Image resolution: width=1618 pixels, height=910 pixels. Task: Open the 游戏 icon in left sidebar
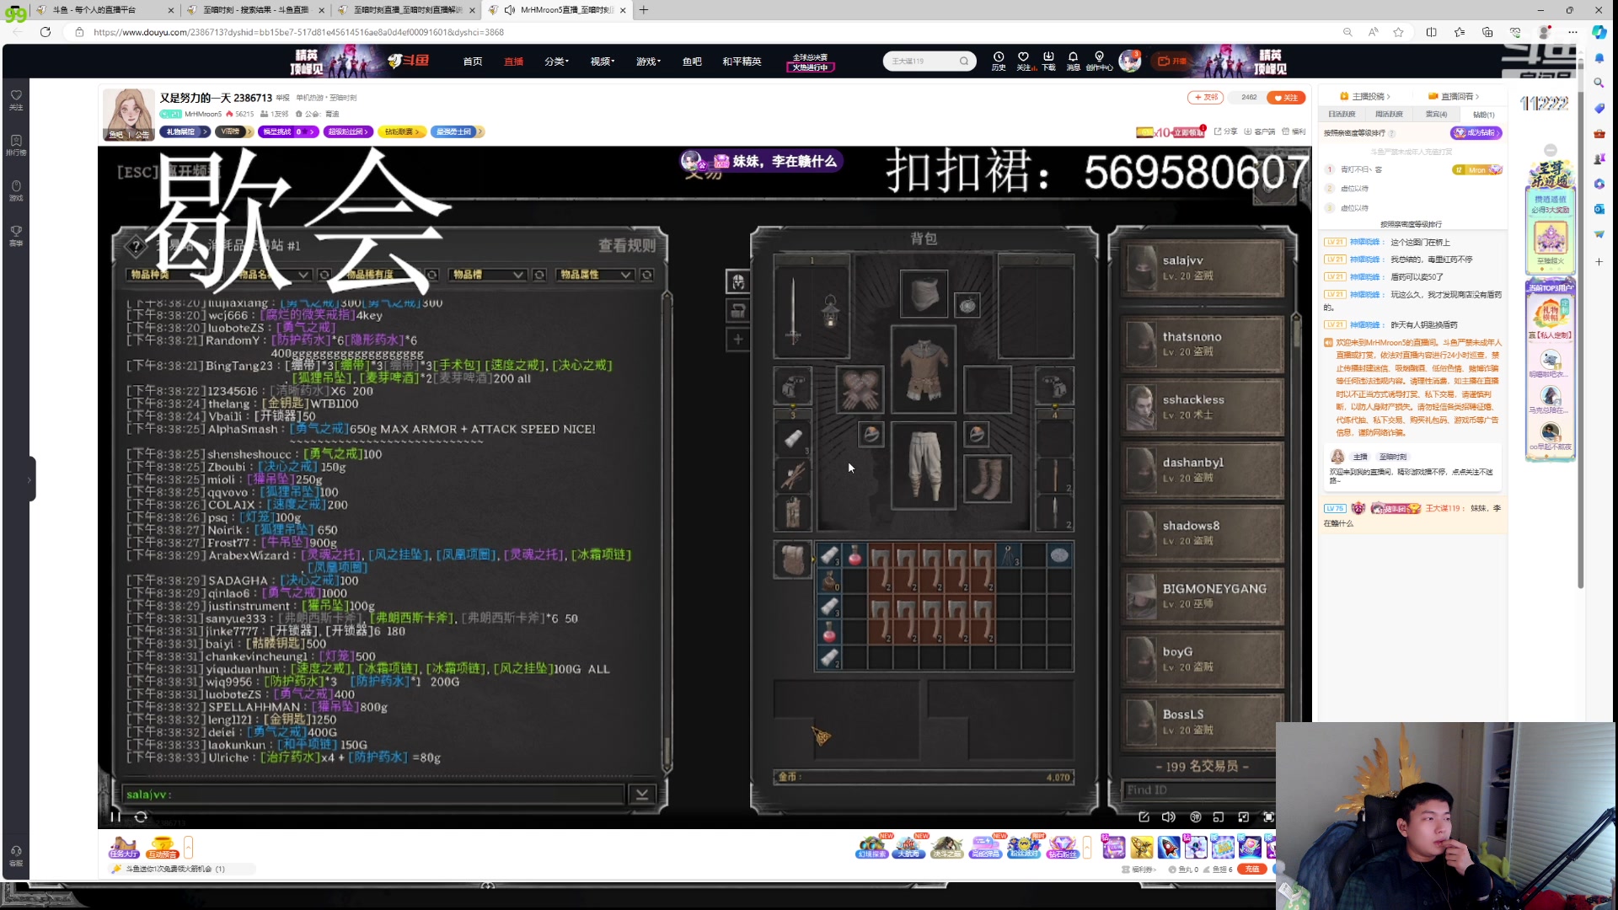[16, 190]
